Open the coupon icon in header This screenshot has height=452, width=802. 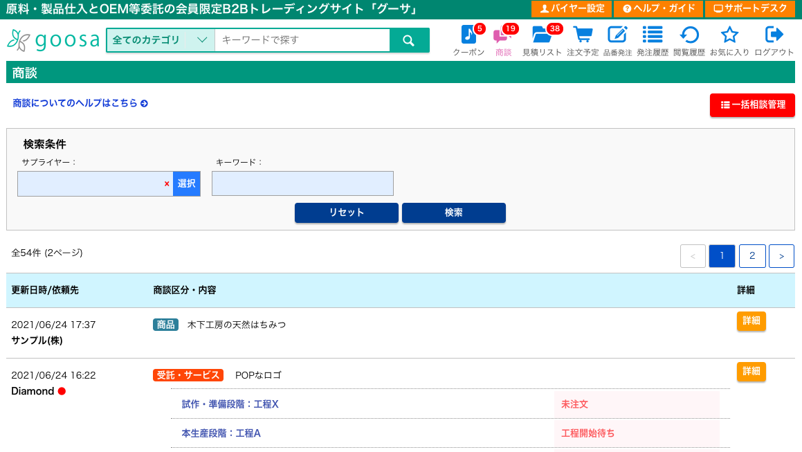point(468,35)
